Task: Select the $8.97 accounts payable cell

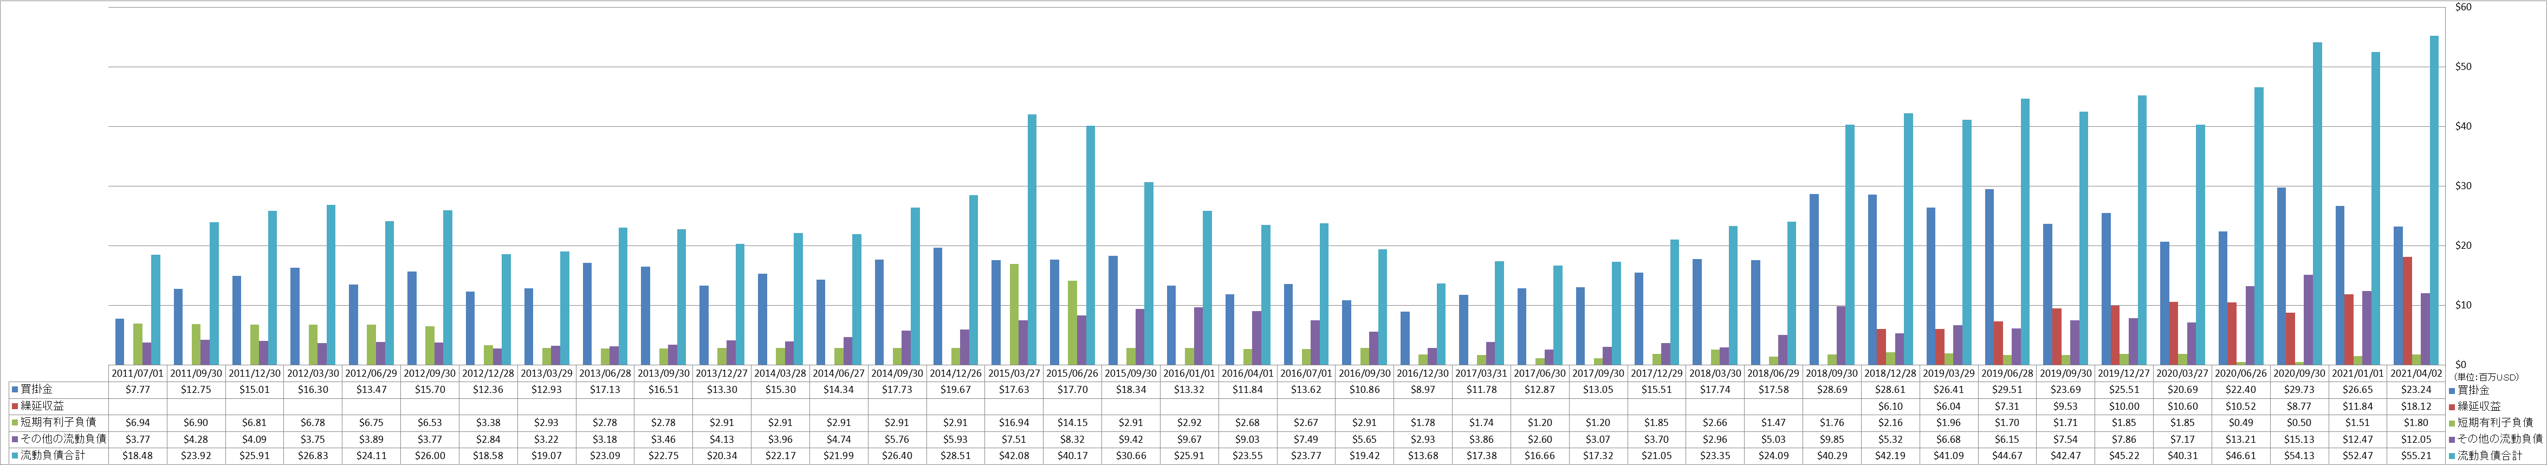Action: point(1423,390)
